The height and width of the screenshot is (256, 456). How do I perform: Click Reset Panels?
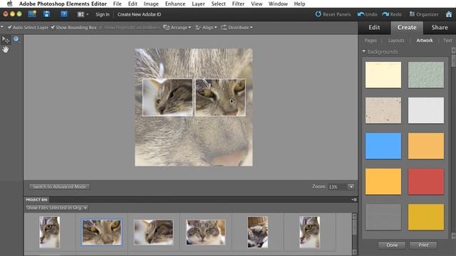point(333,14)
